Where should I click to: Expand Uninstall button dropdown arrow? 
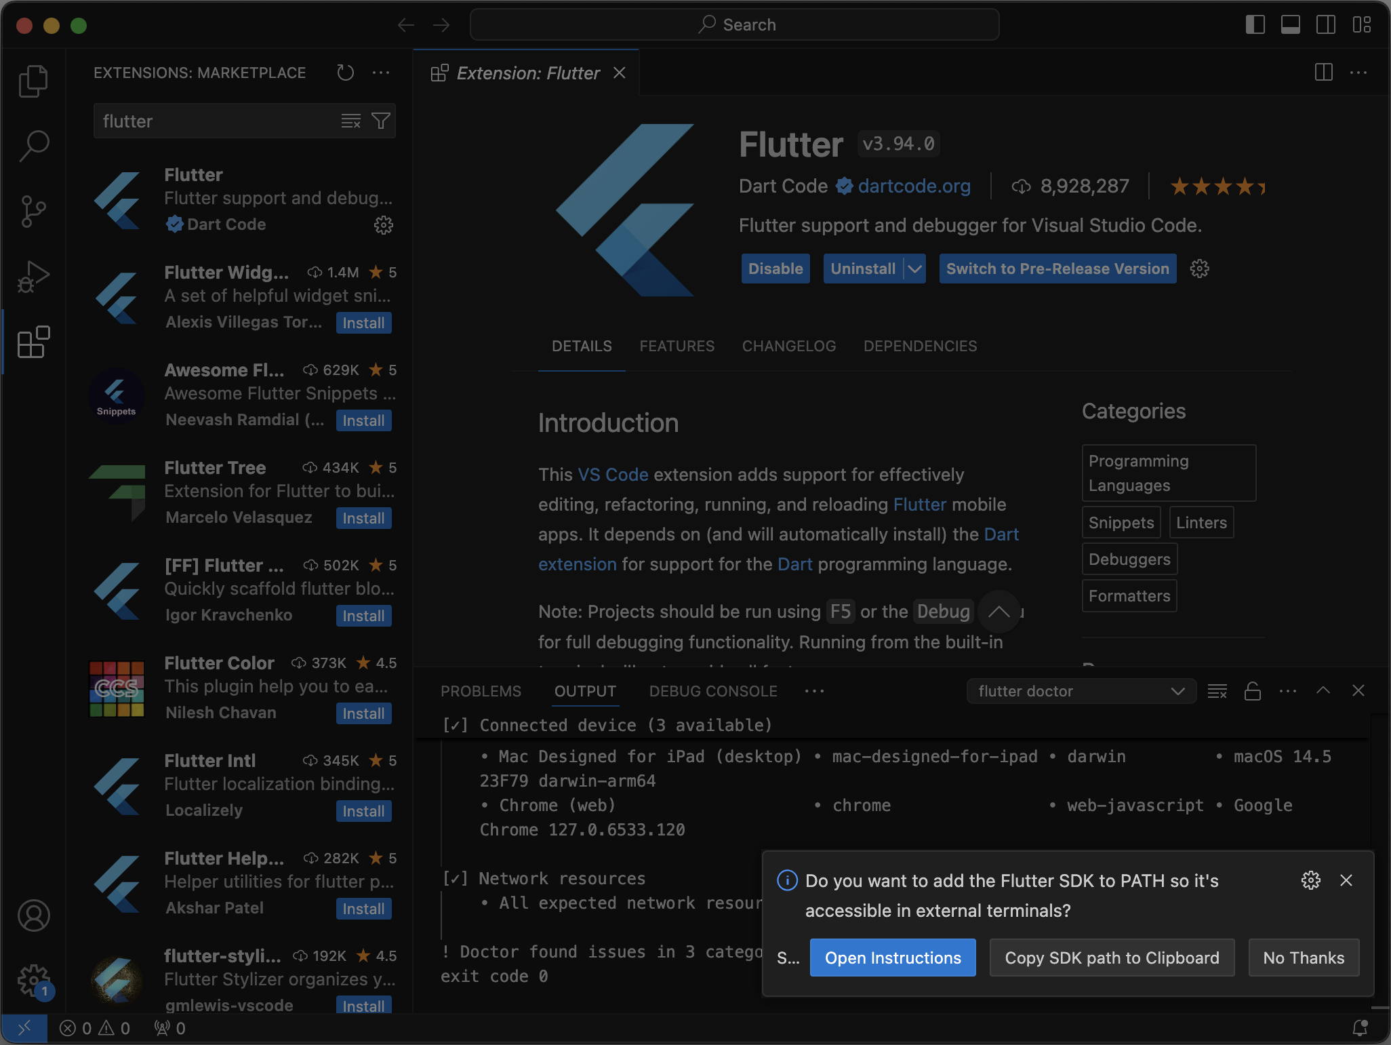(915, 269)
